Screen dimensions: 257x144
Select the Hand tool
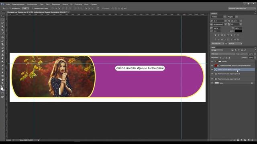pyautogui.click(x=2, y=80)
